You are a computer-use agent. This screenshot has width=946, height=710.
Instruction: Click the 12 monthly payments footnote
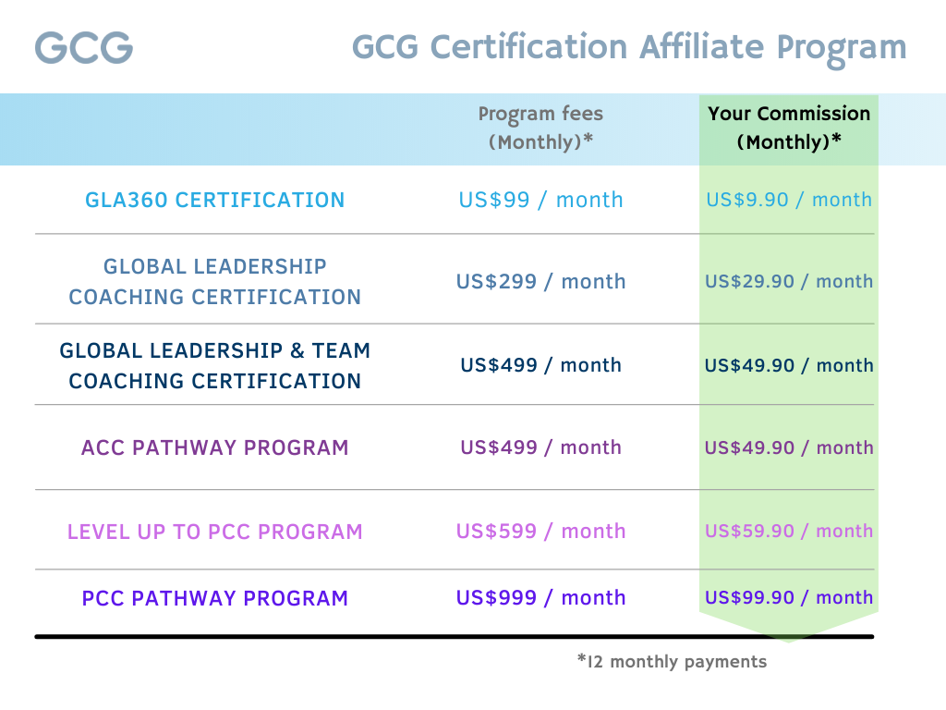tap(673, 662)
